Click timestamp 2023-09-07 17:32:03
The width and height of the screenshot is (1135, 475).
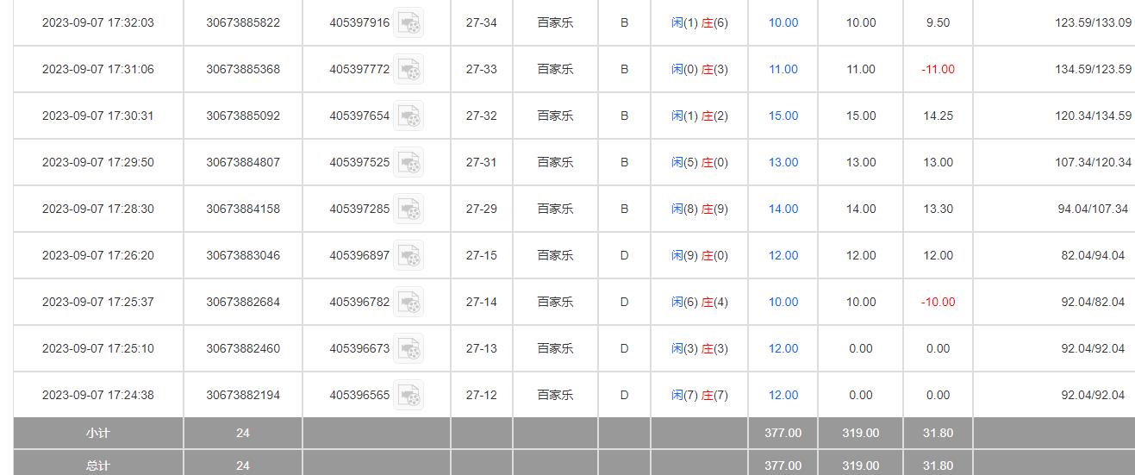tap(98, 22)
